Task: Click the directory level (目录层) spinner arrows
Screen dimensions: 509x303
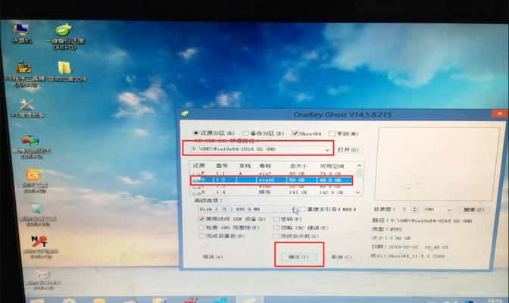Action: (x=414, y=210)
